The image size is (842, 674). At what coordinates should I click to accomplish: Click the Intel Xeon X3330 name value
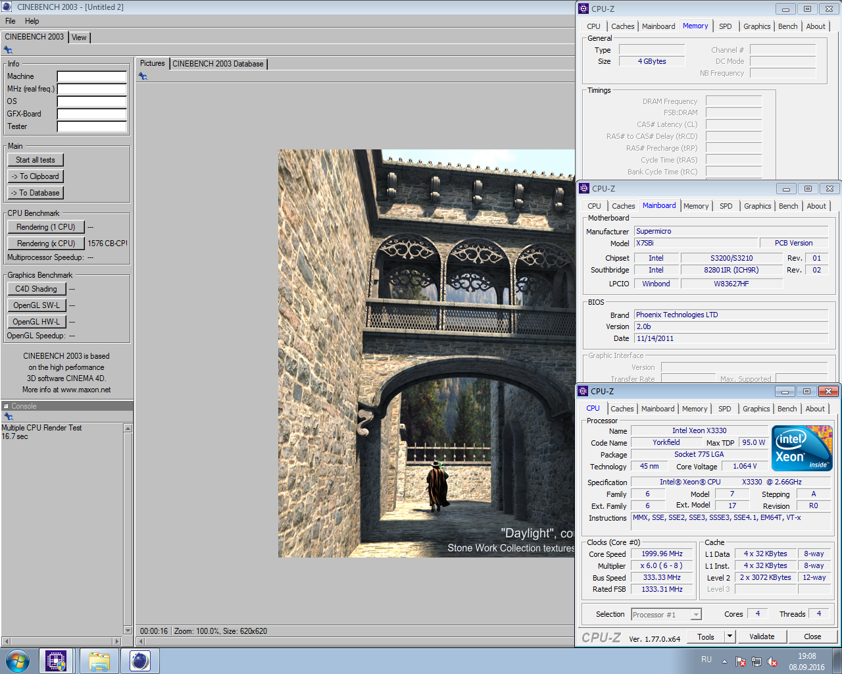(x=699, y=430)
